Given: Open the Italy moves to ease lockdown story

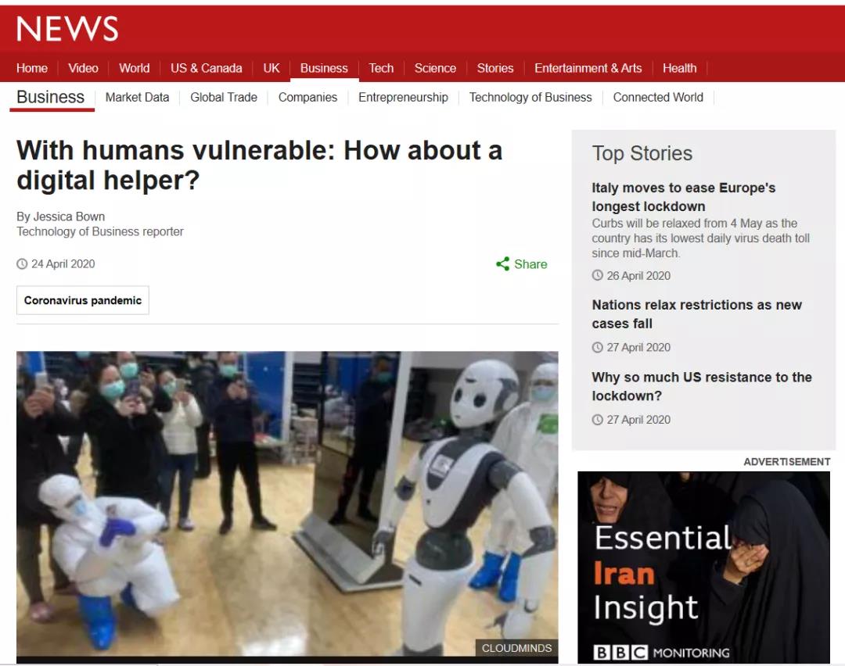Looking at the screenshot, I should tap(683, 197).
